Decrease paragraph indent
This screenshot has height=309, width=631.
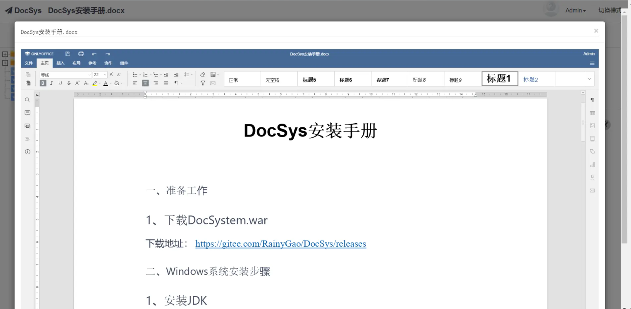click(166, 75)
